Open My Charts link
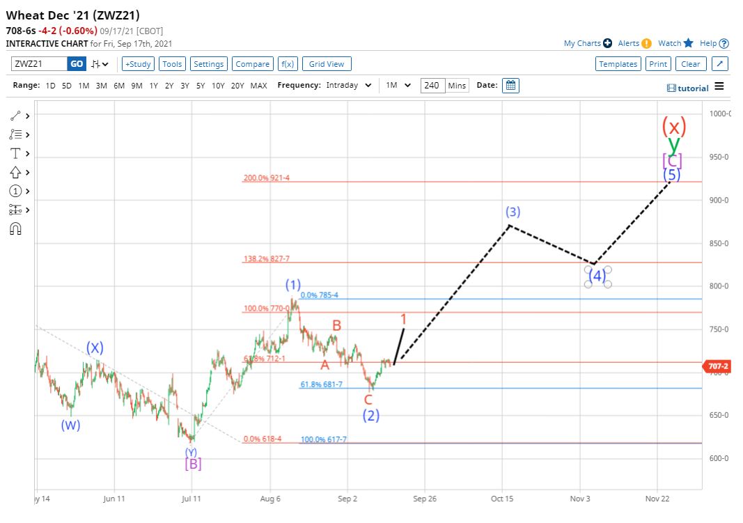The height and width of the screenshot is (523, 743). [x=582, y=43]
